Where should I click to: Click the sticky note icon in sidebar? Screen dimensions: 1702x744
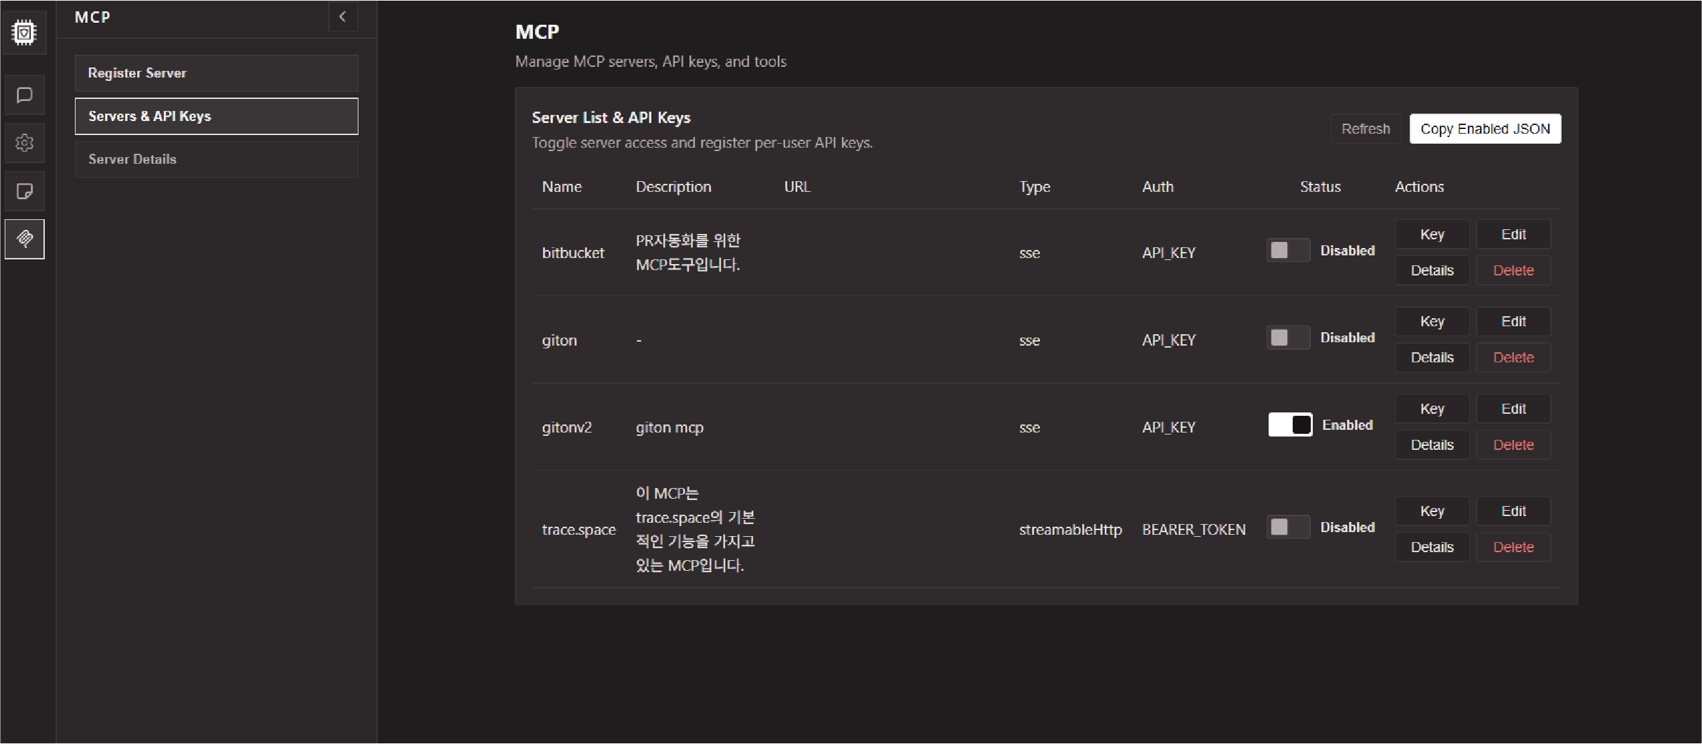coord(24,192)
